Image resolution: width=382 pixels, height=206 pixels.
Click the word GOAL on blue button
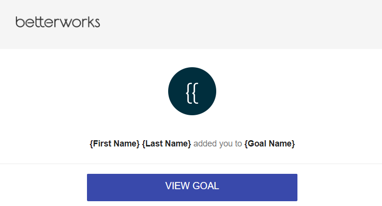click(x=206, y=186)
